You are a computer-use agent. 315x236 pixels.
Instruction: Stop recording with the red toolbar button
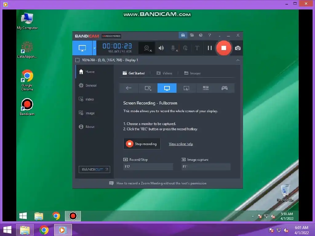point(224,48)
